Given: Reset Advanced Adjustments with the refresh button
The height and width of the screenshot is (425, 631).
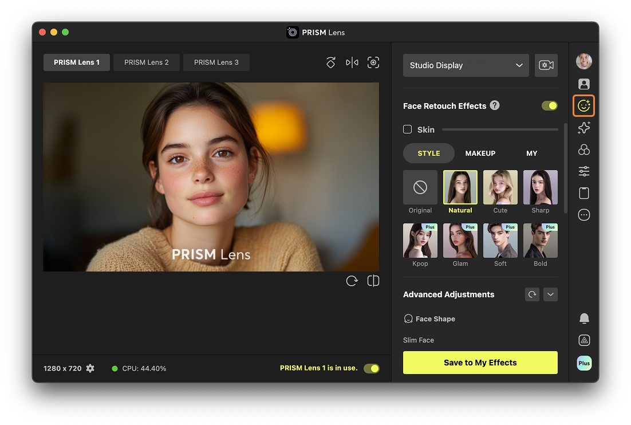Looking at the screenshot, I should (x=532, y=294).
